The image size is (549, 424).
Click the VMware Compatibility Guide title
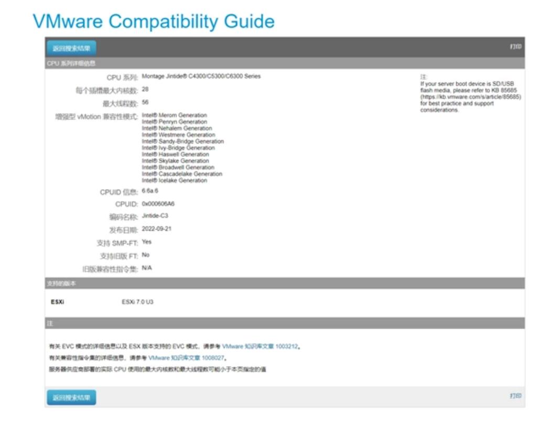coord(154,21)
